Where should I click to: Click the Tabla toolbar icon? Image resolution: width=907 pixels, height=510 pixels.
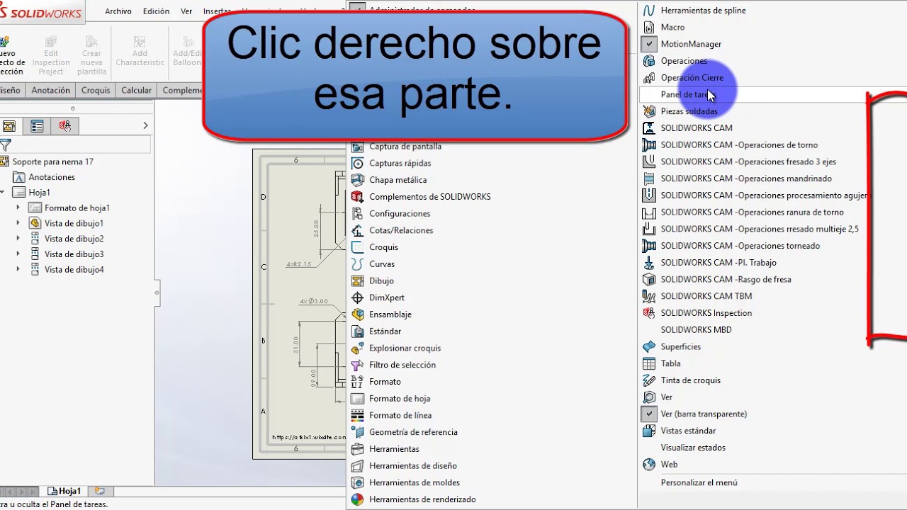[648, 363]
